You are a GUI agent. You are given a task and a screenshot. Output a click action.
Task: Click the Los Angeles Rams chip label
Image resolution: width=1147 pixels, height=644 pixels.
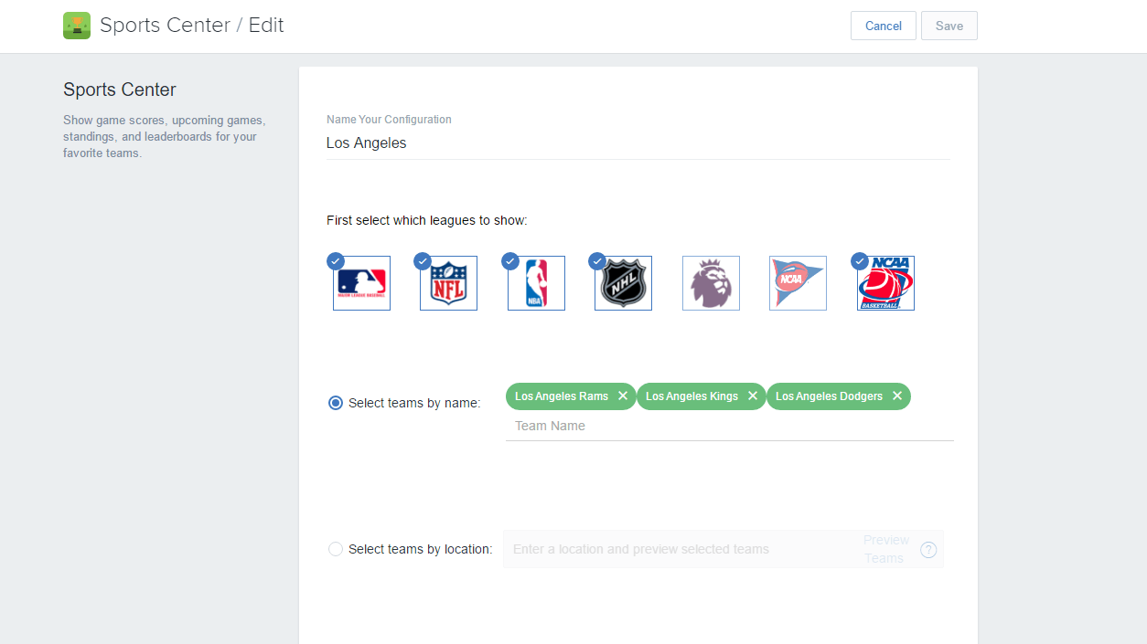pyautogui.click(x=562, y=396)
